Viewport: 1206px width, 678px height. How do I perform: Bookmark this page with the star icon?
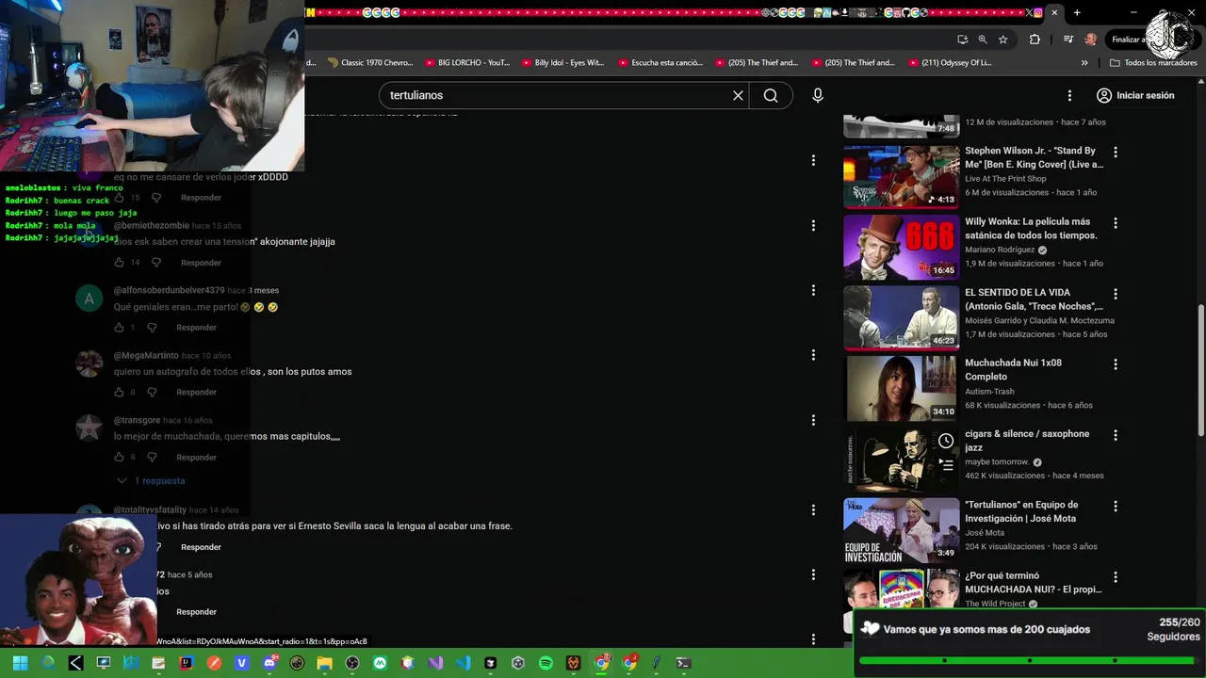click(1003, 40)
